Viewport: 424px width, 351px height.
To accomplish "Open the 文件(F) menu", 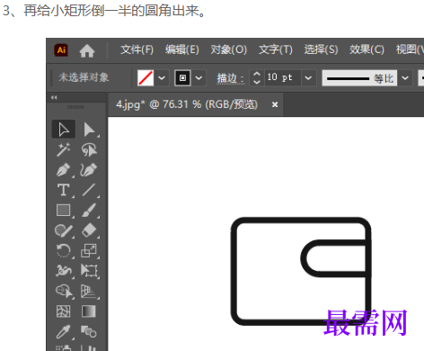I will click(x=137, y=49).
